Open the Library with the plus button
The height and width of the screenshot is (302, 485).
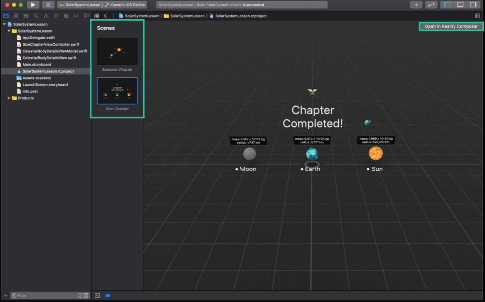[x=416, y=5]
